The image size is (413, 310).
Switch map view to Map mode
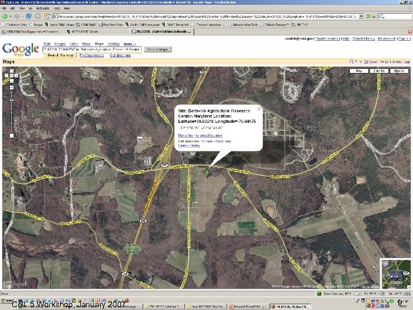coord(359,71)
